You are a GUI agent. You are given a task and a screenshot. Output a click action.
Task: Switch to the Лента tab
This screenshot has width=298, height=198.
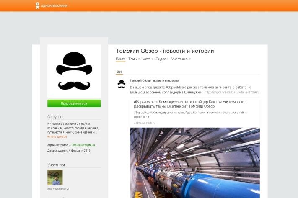point(120,59)
